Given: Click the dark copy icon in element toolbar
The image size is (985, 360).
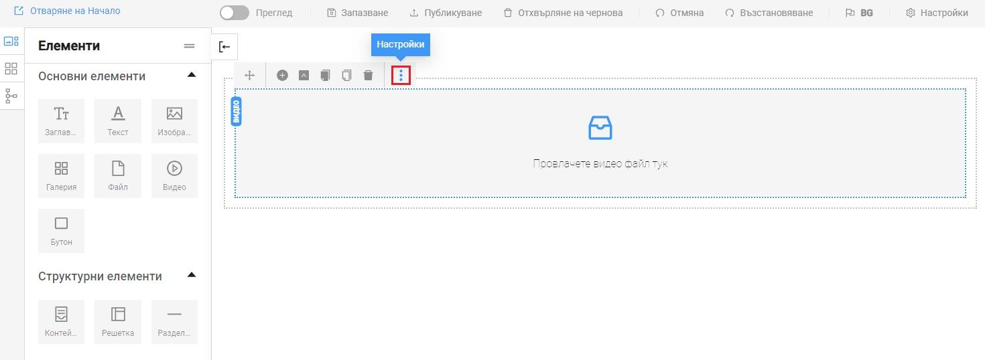Looking at the screenshot, I should point(325,76).
